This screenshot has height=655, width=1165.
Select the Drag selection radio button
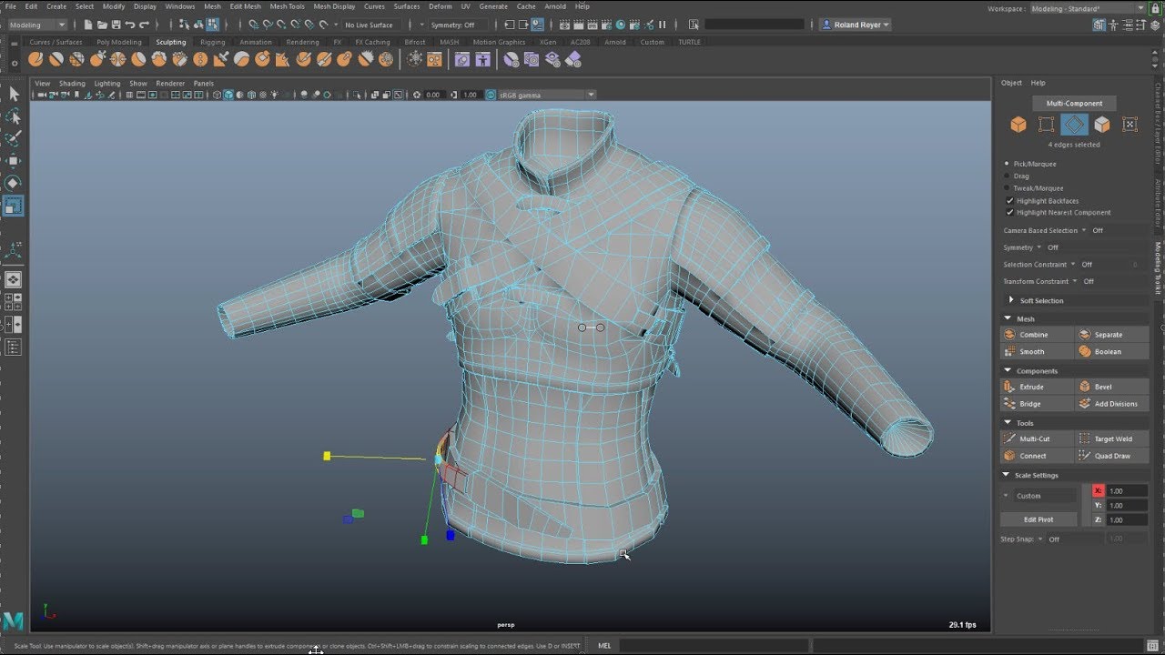pyautogui.click(x=1007, y=176)
